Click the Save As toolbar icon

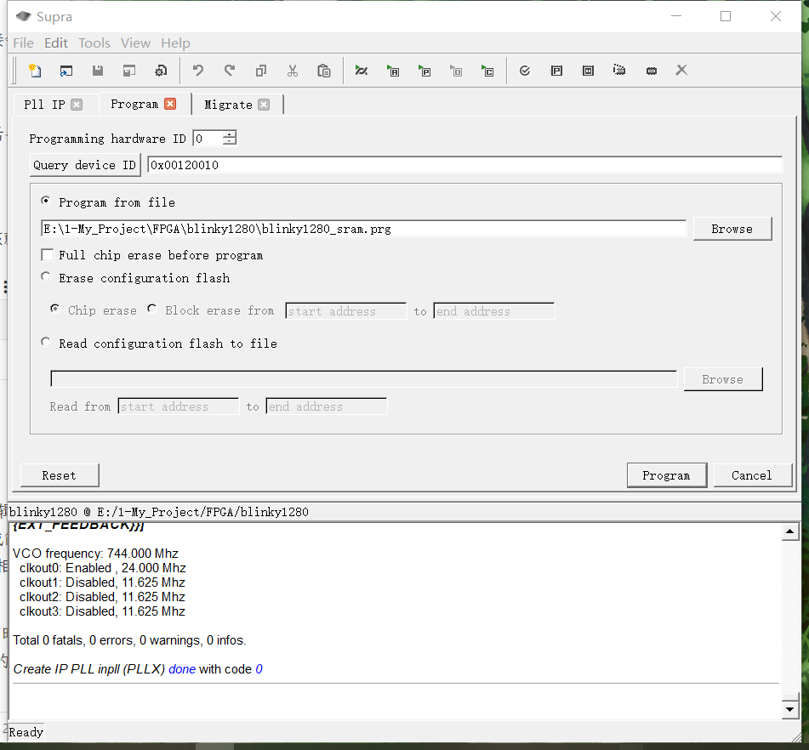point(129,71)
